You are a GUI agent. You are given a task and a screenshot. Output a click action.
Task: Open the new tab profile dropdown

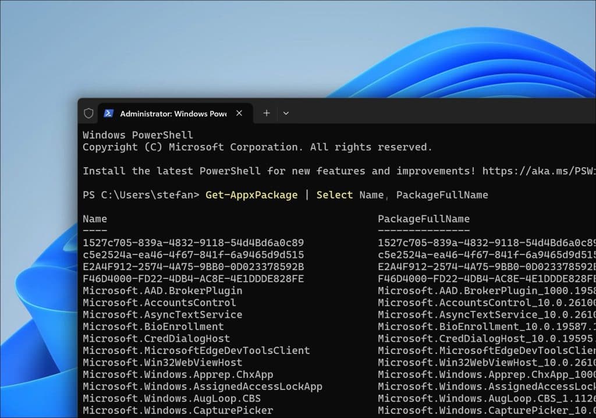pos(286,114)
